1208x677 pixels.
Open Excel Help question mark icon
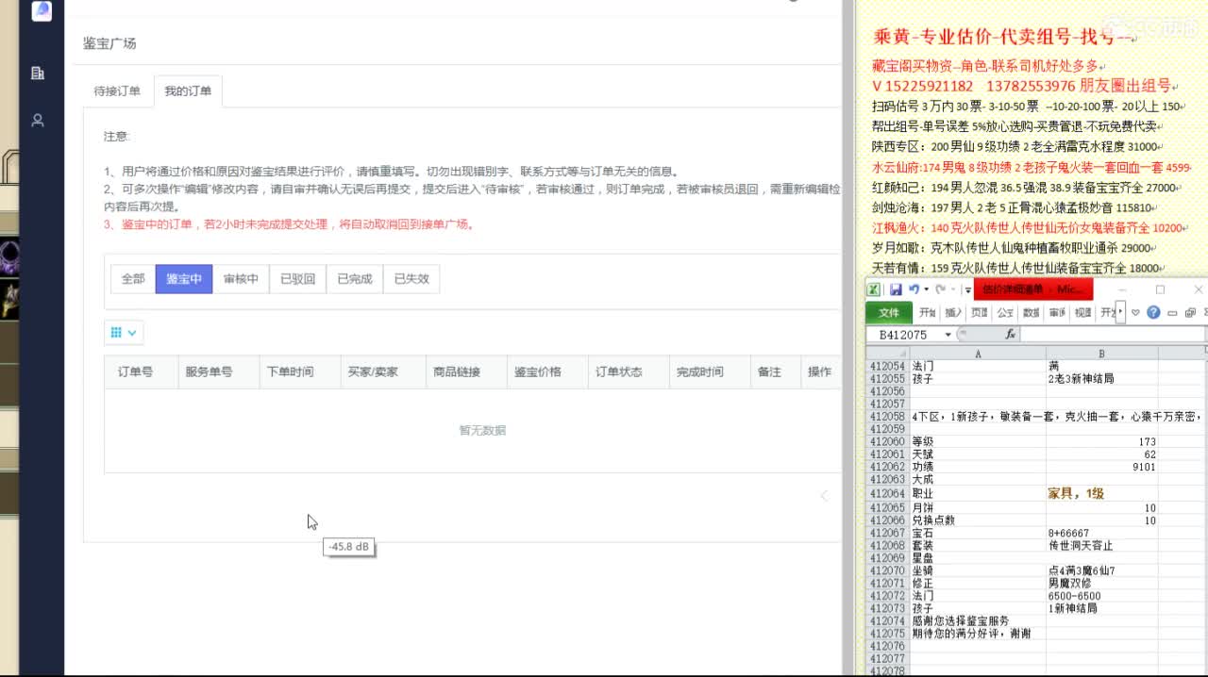point(1153,312)
